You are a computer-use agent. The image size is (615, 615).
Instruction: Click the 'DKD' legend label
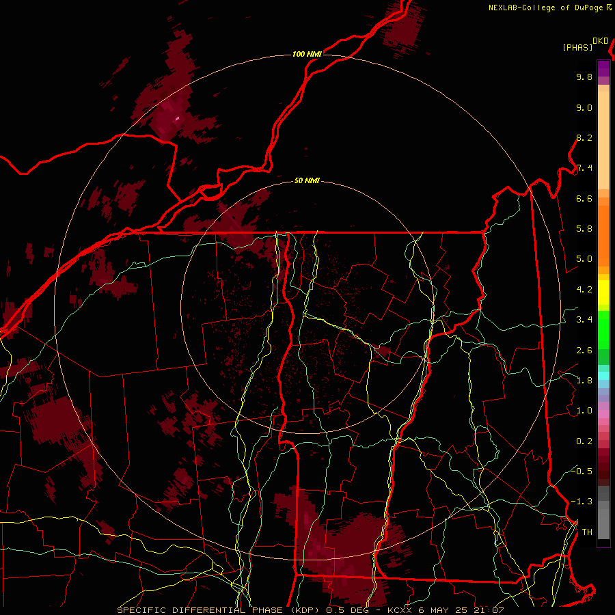(x=601, y=41)
